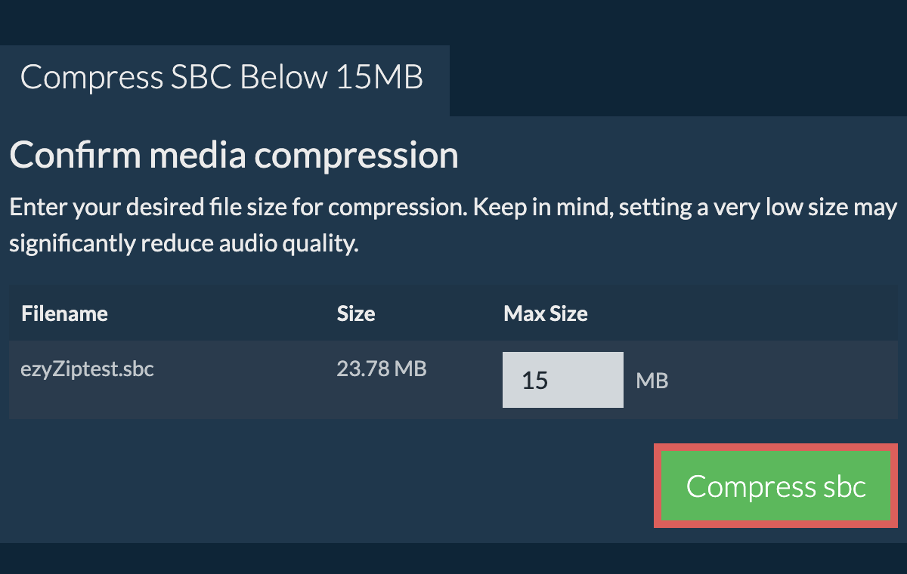Click the MB unit label beside input
This screenshot has width=907, height=574.
(x=652, y=381)
